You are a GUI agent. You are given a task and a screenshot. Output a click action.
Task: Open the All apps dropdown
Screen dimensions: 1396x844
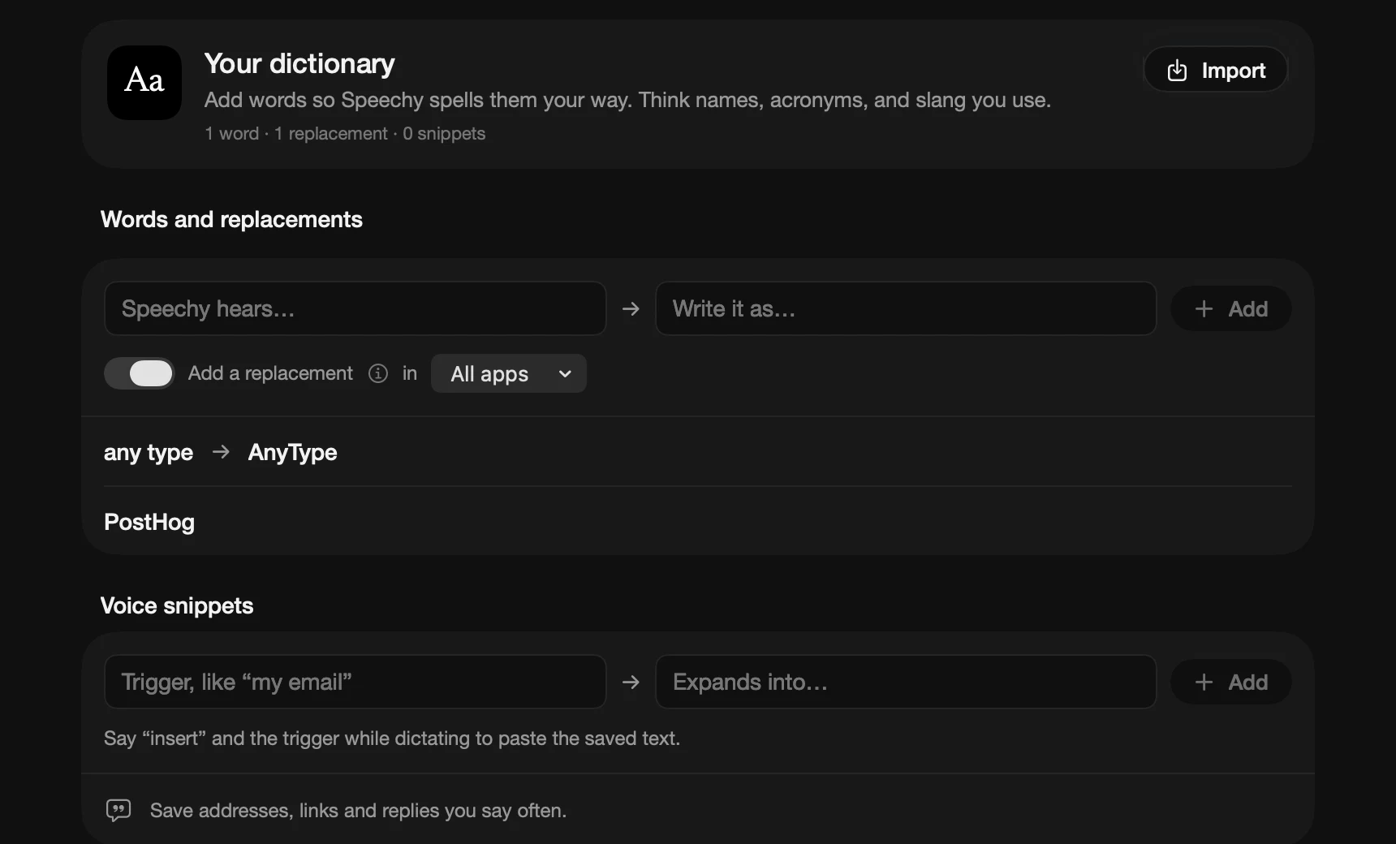tap(509, 373)
